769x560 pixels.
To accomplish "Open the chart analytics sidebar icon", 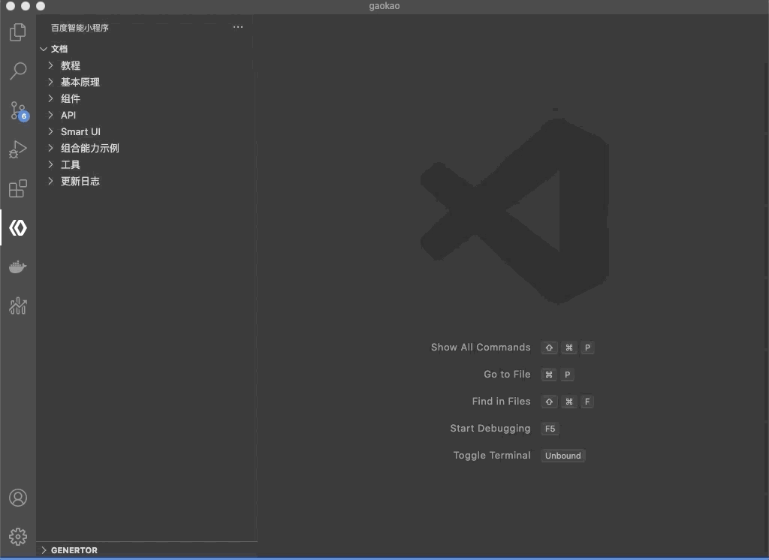I will [18, 306].
